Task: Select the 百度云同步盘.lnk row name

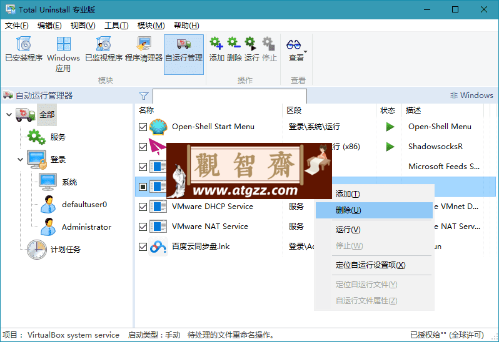Action: [201, 247]
